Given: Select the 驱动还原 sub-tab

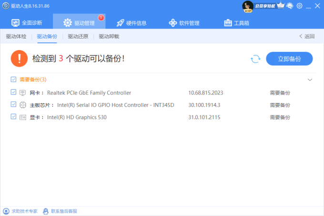Looking at the screenshot, I should tap(78, 36).
